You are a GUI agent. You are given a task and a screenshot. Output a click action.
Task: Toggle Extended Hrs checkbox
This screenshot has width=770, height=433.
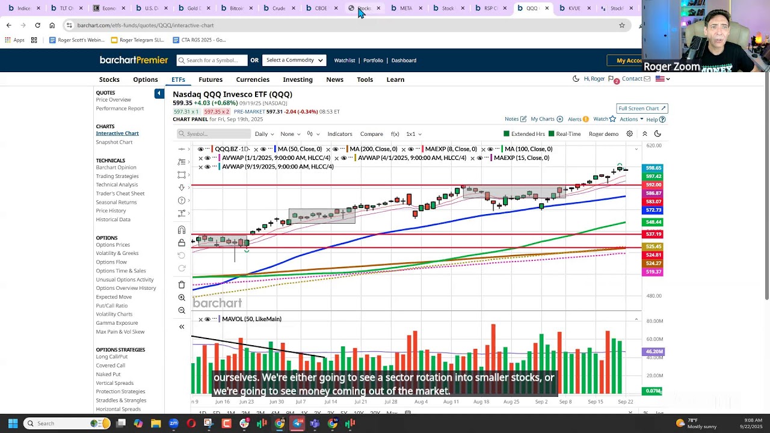[x=507, y=134]
